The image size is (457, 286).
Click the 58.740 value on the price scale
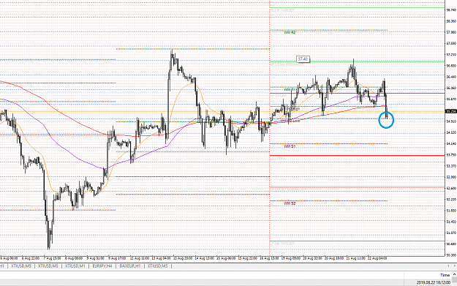pos(451,10)
